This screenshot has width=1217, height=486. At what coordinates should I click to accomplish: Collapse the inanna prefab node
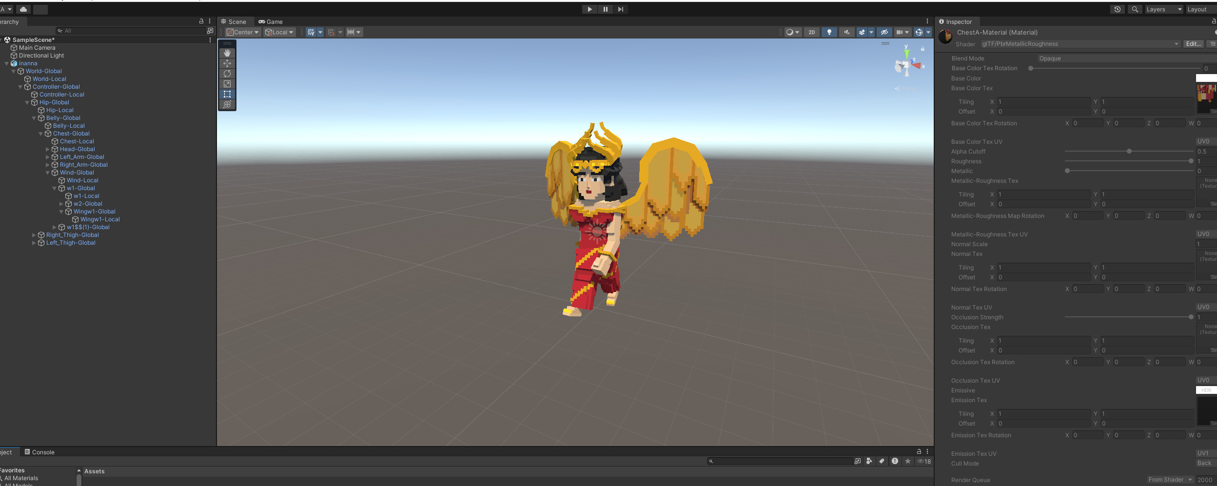point(6,63)
